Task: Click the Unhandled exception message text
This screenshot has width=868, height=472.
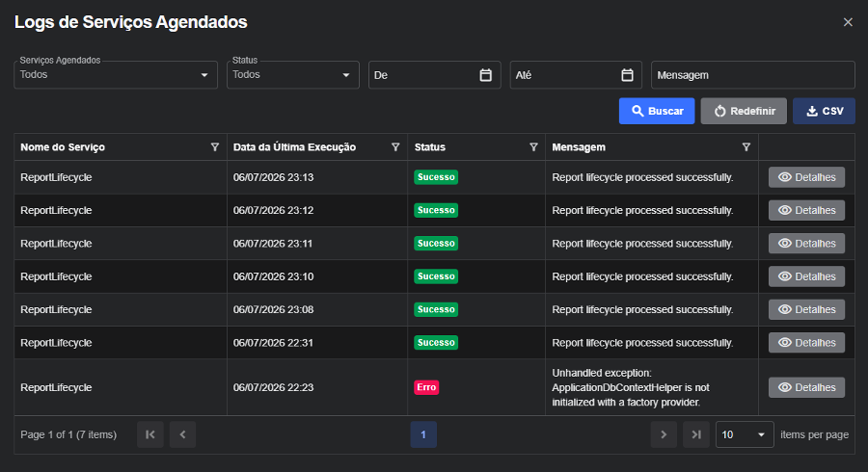Action: click(x=631, y=387)
